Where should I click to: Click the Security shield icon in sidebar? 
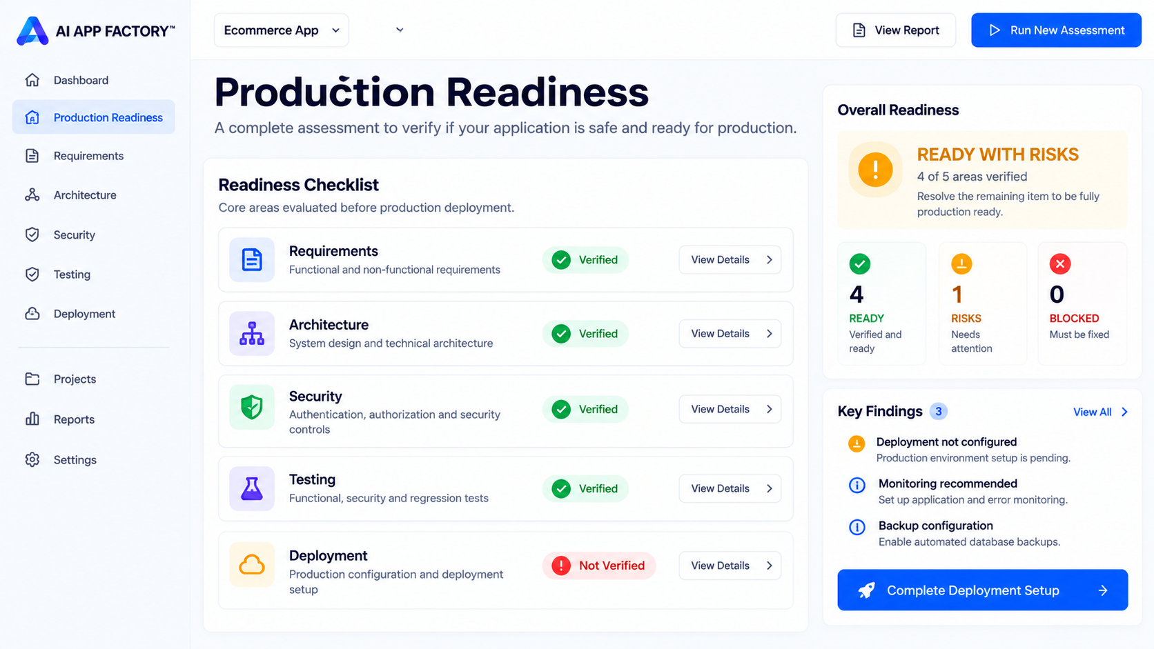pos(32,234)
